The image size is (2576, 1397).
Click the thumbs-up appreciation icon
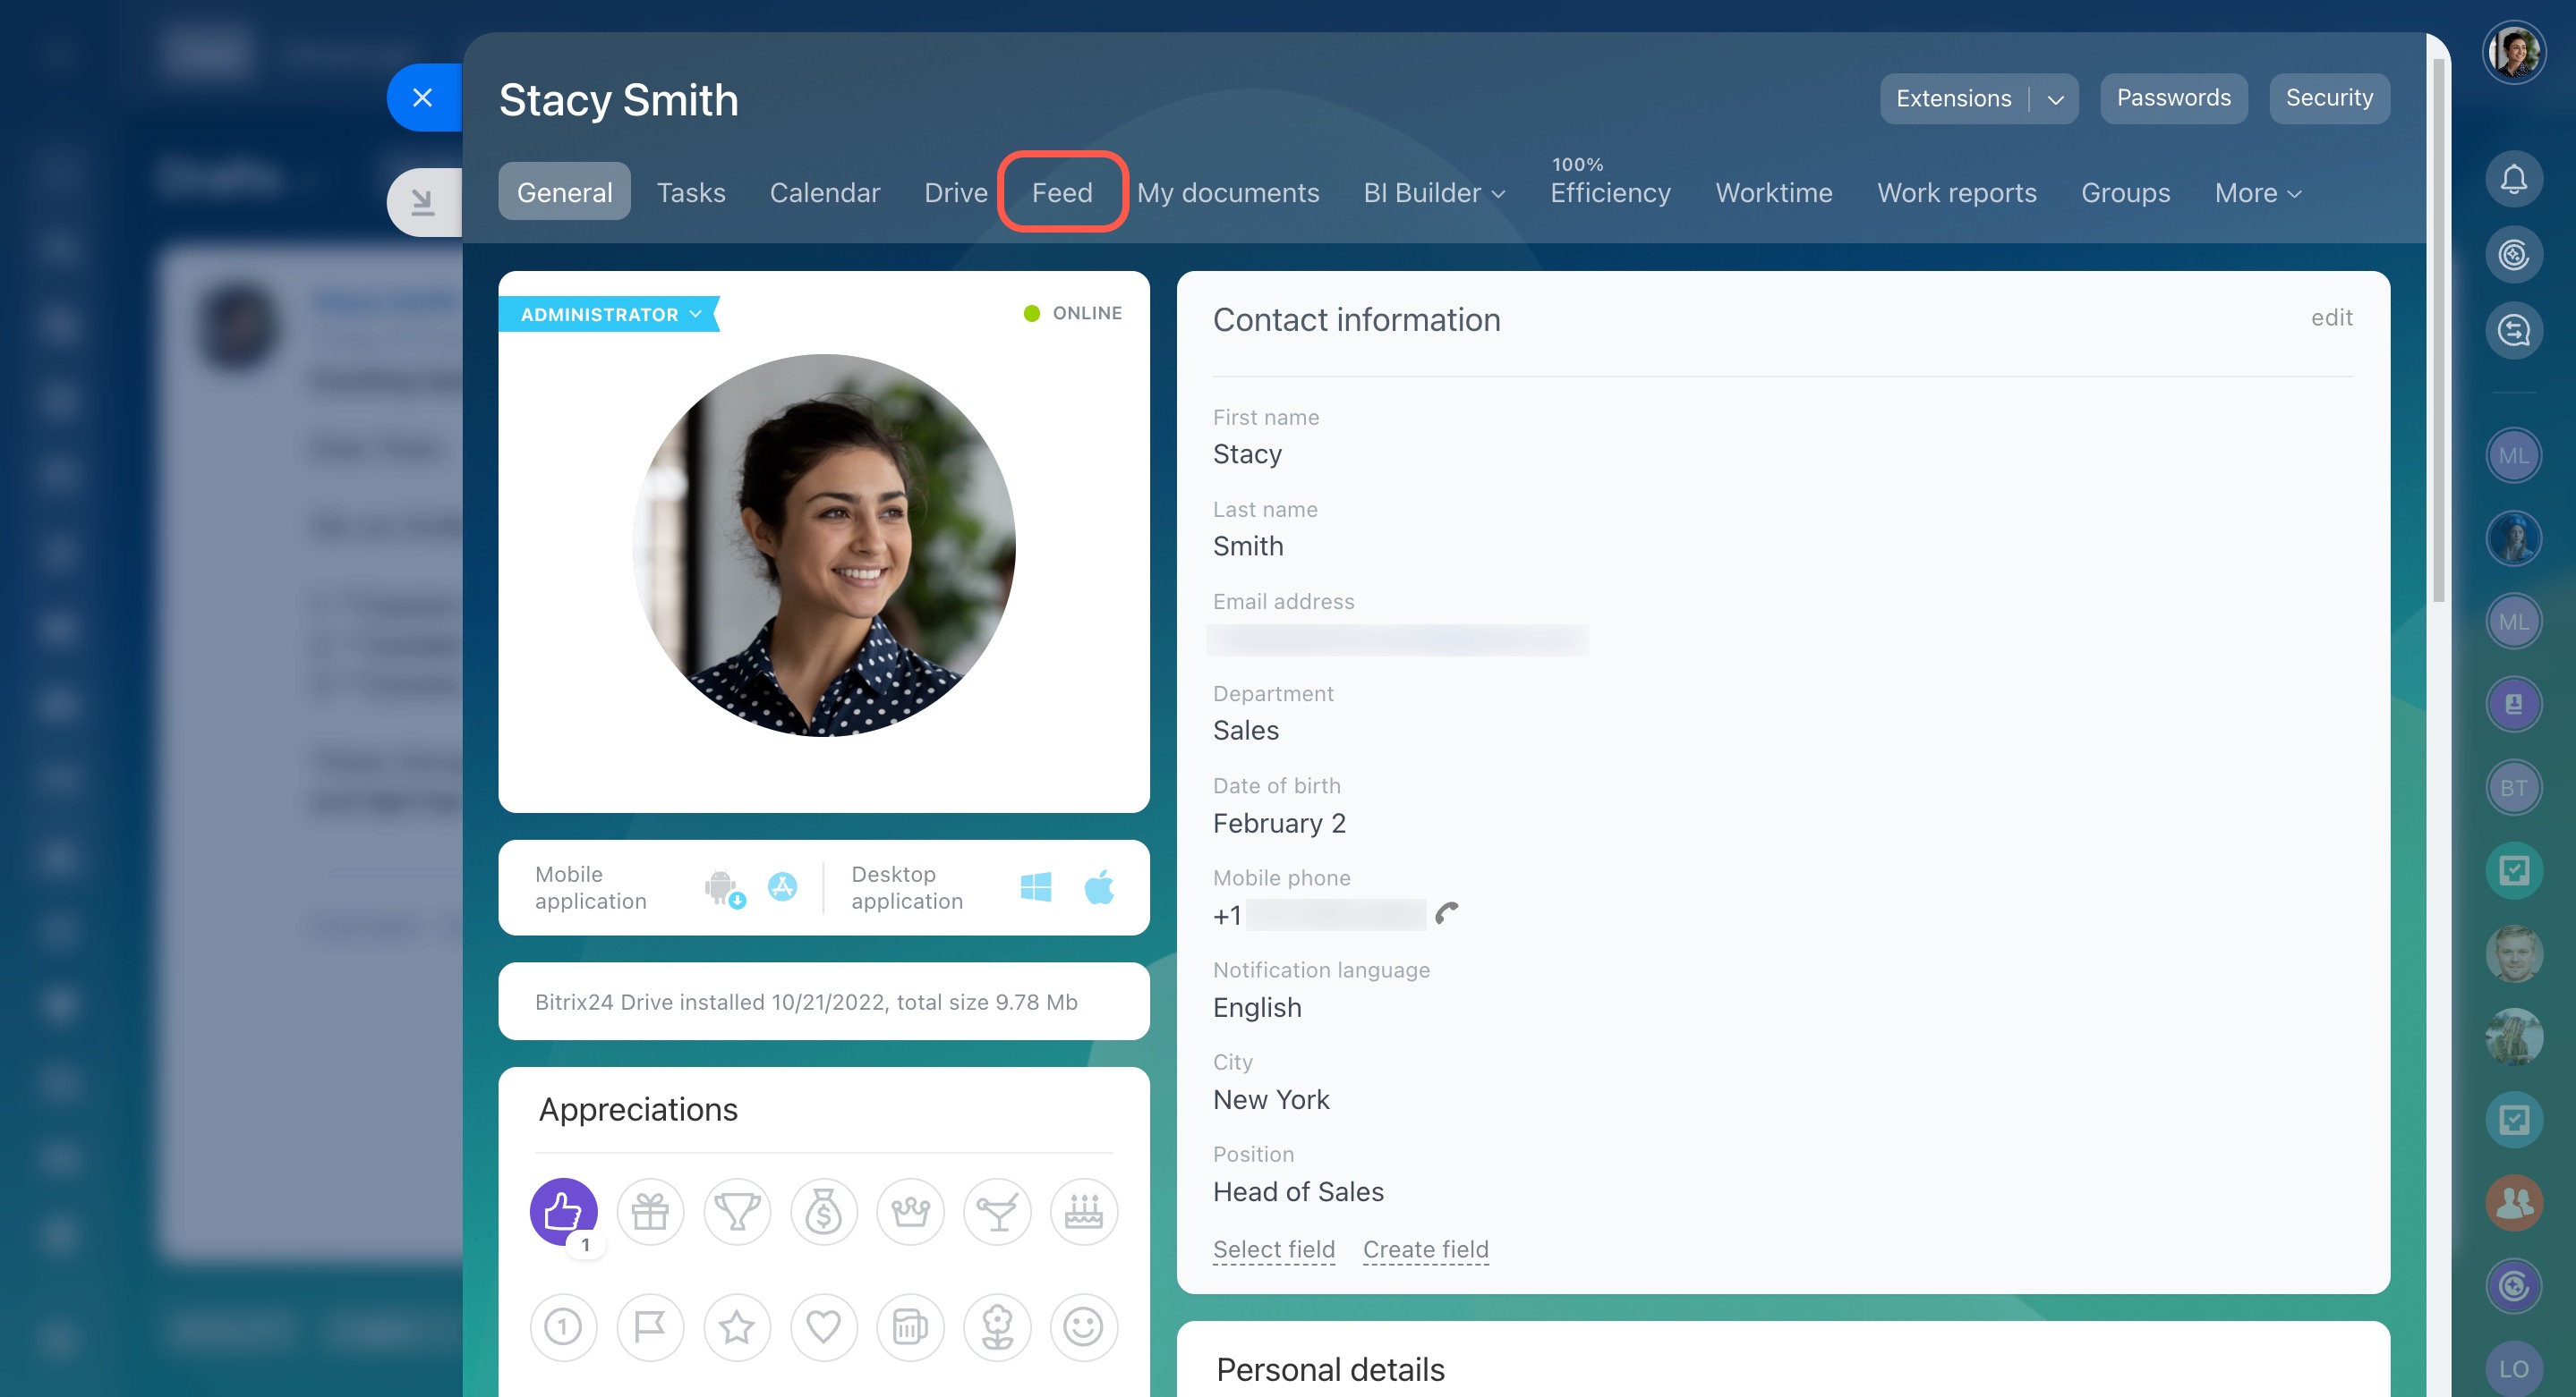click(x=563, y=1211)
